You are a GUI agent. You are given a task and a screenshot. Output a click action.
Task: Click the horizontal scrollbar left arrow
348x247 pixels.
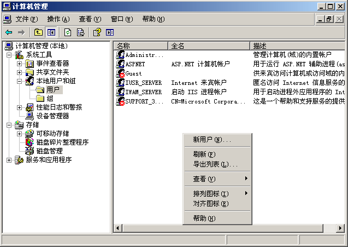click(x=118, y=228)
